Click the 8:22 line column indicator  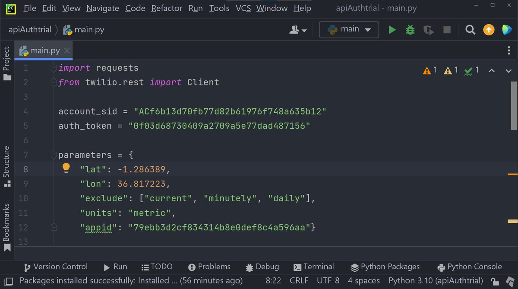point(273,281)
